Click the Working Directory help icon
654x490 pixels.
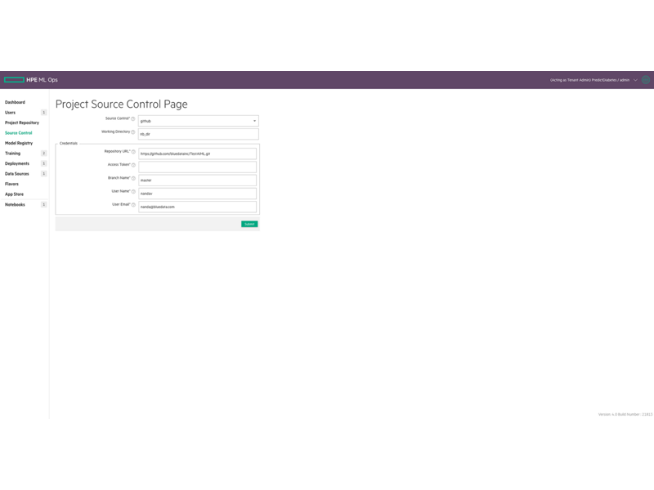(133, 132)
